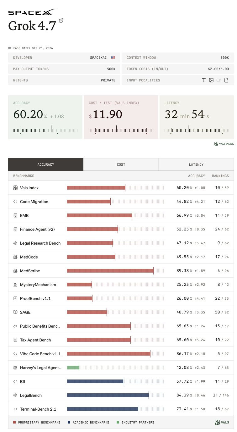The height and width of the screenshot is (432, 237).
Task: Click the PRIVATE weights value
Action: pyautogui.click(x=108, y=80)
